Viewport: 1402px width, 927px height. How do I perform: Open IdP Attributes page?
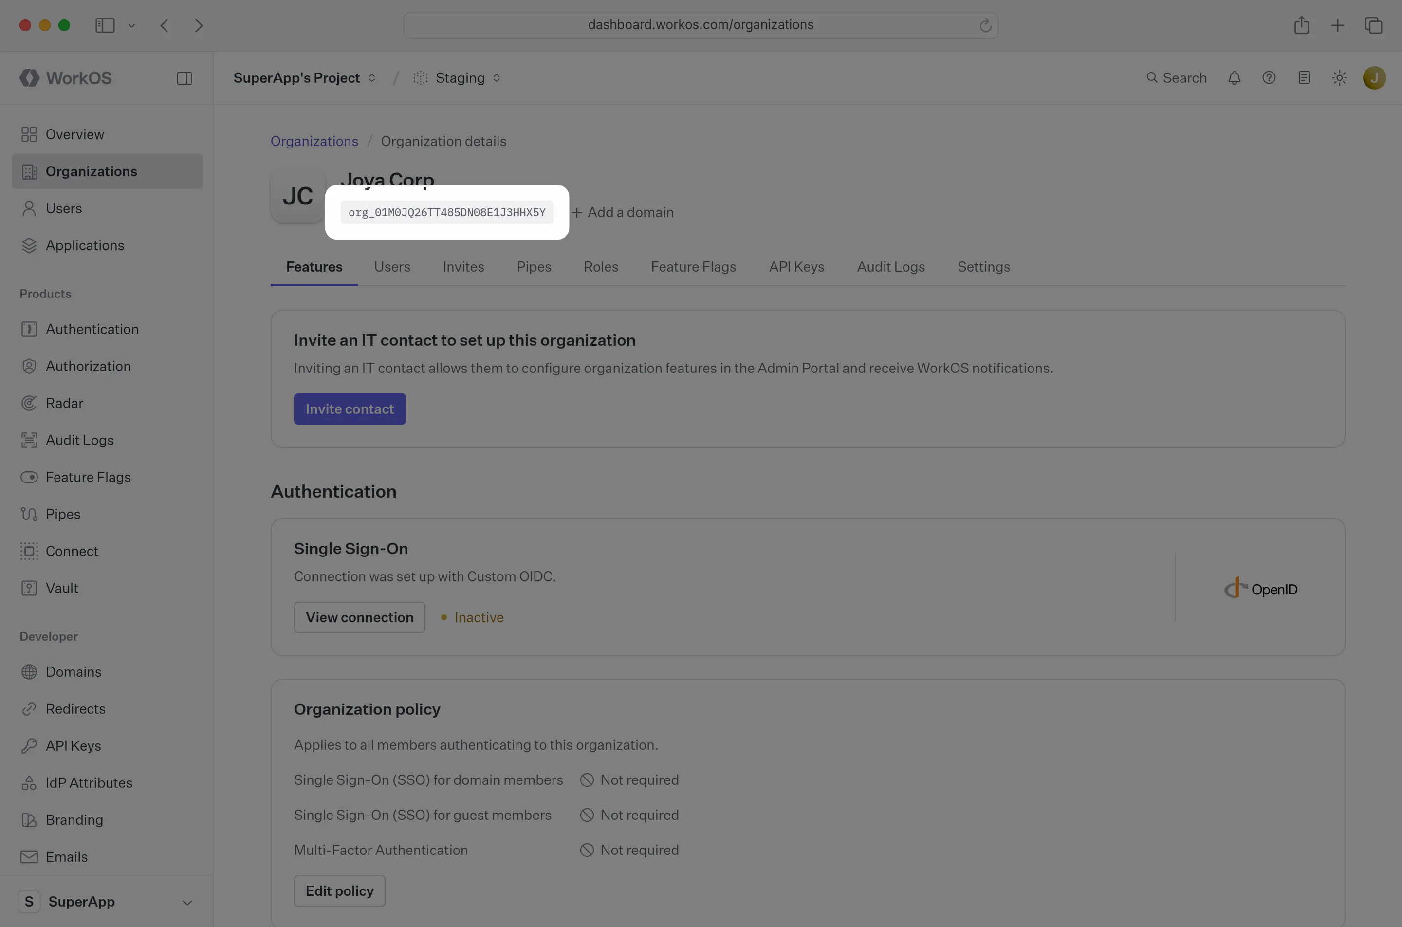(x=107, y=783)
